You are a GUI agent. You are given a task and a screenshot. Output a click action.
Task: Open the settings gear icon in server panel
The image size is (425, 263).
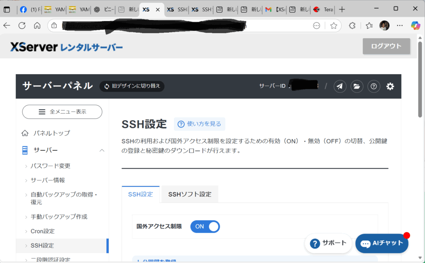click(390, 86)
